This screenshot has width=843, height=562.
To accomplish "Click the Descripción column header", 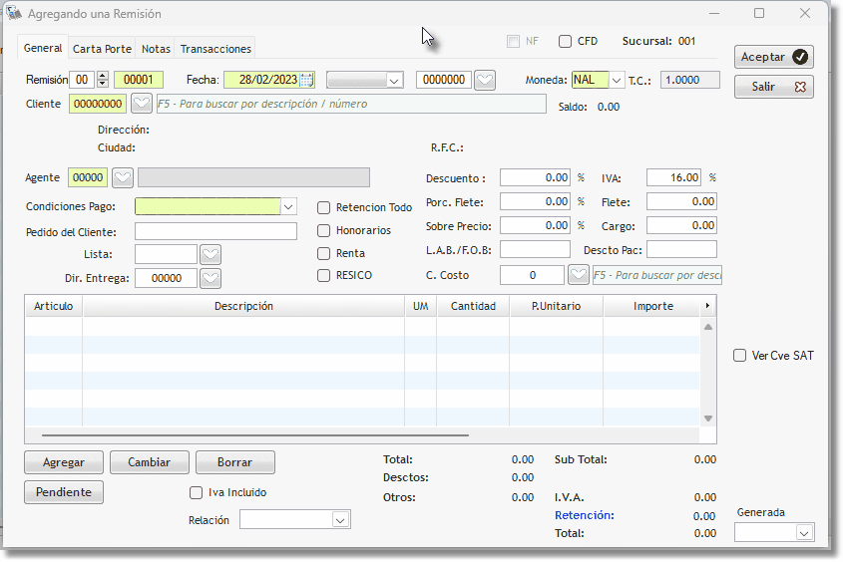I will pos(243,306).
